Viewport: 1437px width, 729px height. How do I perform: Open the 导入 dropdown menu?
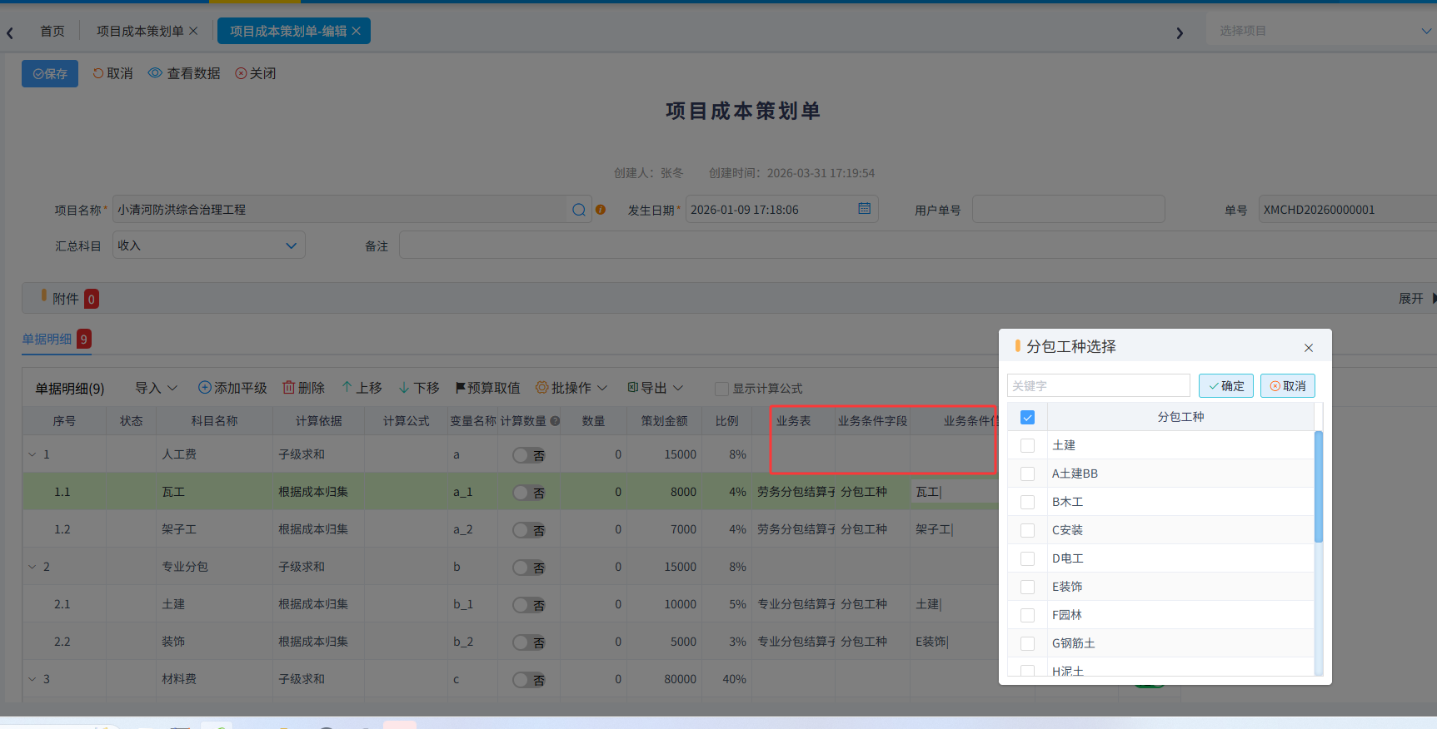157,388
